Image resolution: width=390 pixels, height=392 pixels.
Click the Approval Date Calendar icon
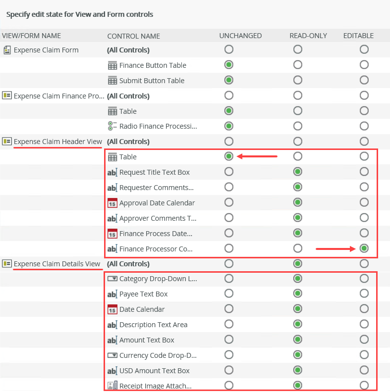coord(112,203)
